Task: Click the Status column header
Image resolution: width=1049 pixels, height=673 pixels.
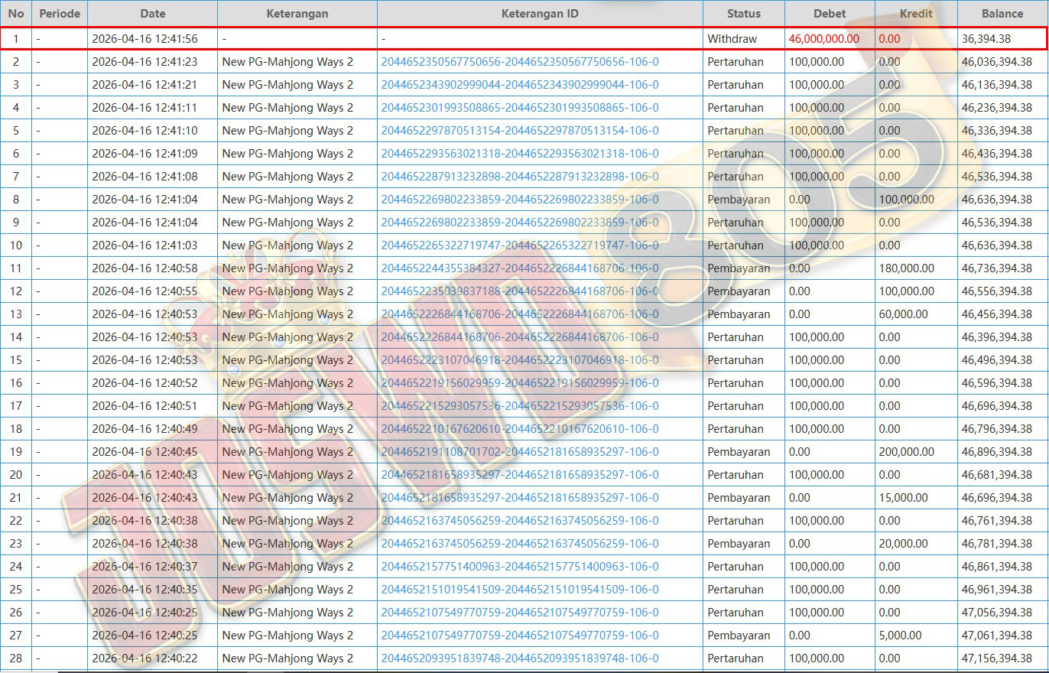Action: click(x=743, y=13)
